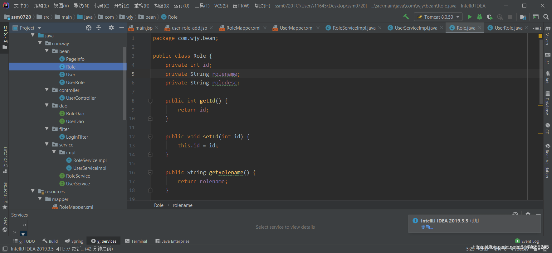Toggle the Spring tool window
This screenshot has height=253, width=552.
tap(74, 241)
